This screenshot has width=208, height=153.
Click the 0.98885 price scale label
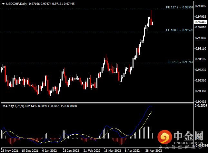pyautogui.click(x=201, y=6)
